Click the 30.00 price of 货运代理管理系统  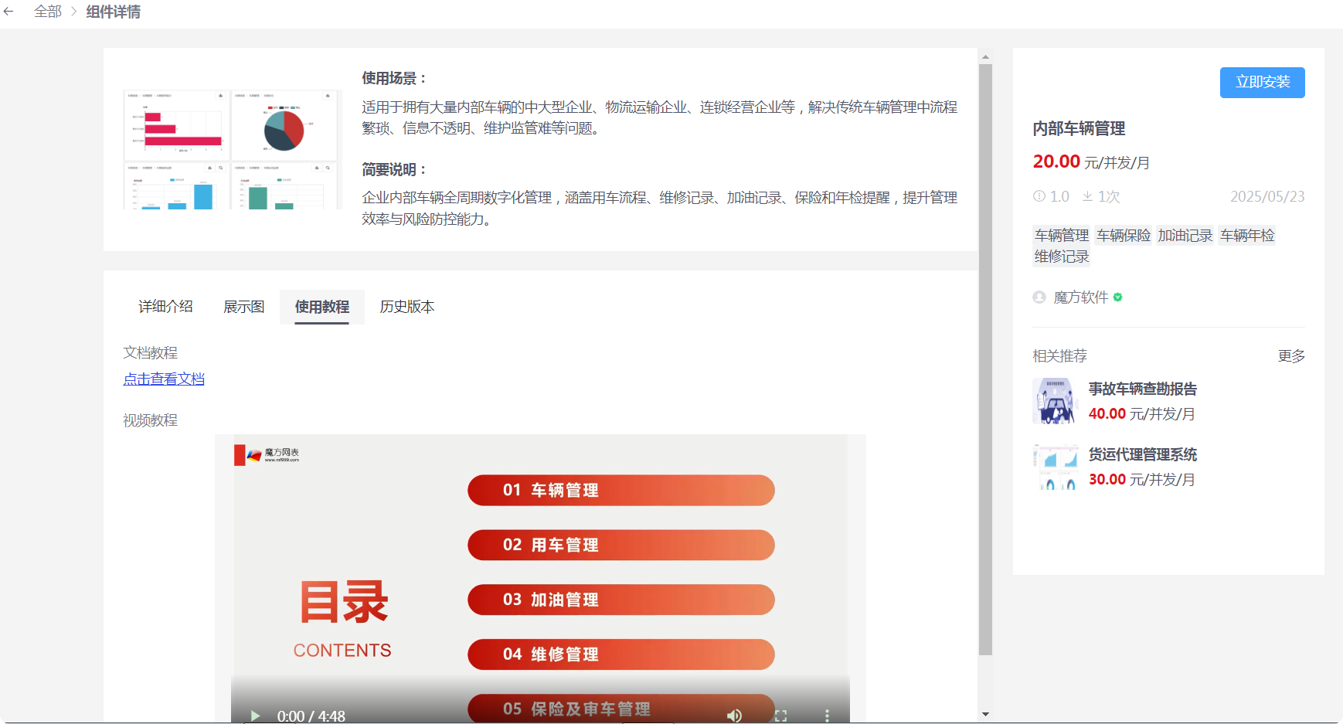click(1107, 479)
